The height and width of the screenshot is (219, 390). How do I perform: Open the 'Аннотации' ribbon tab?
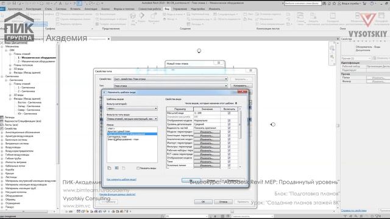coord(91,9)
